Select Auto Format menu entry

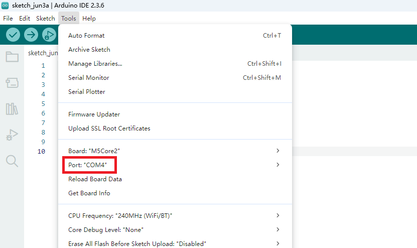click(175, 35)
